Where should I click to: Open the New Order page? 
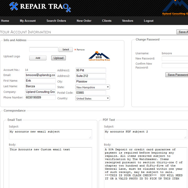pyautogui.click(x=84, y=21)
